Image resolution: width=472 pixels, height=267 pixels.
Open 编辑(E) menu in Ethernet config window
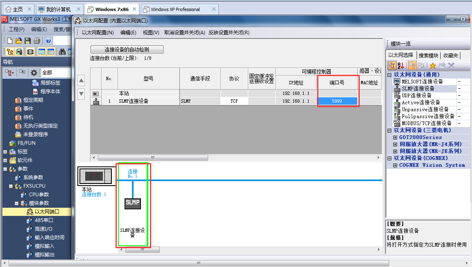128,32
